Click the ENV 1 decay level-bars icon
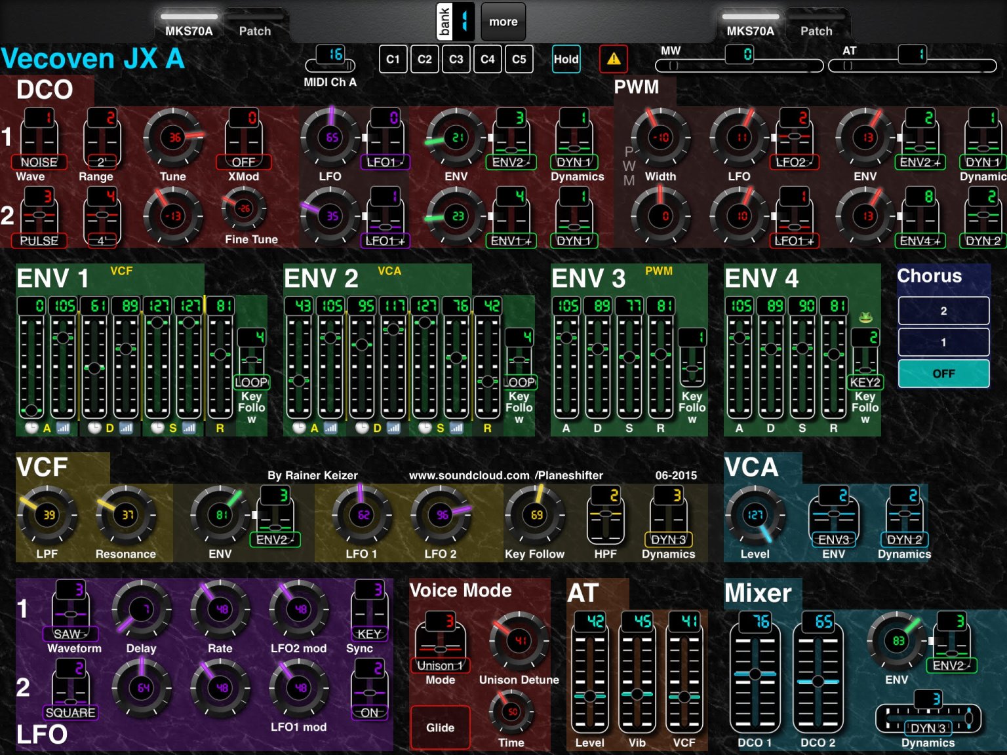The image size is (1007, 755). click(x=126, y=428)
